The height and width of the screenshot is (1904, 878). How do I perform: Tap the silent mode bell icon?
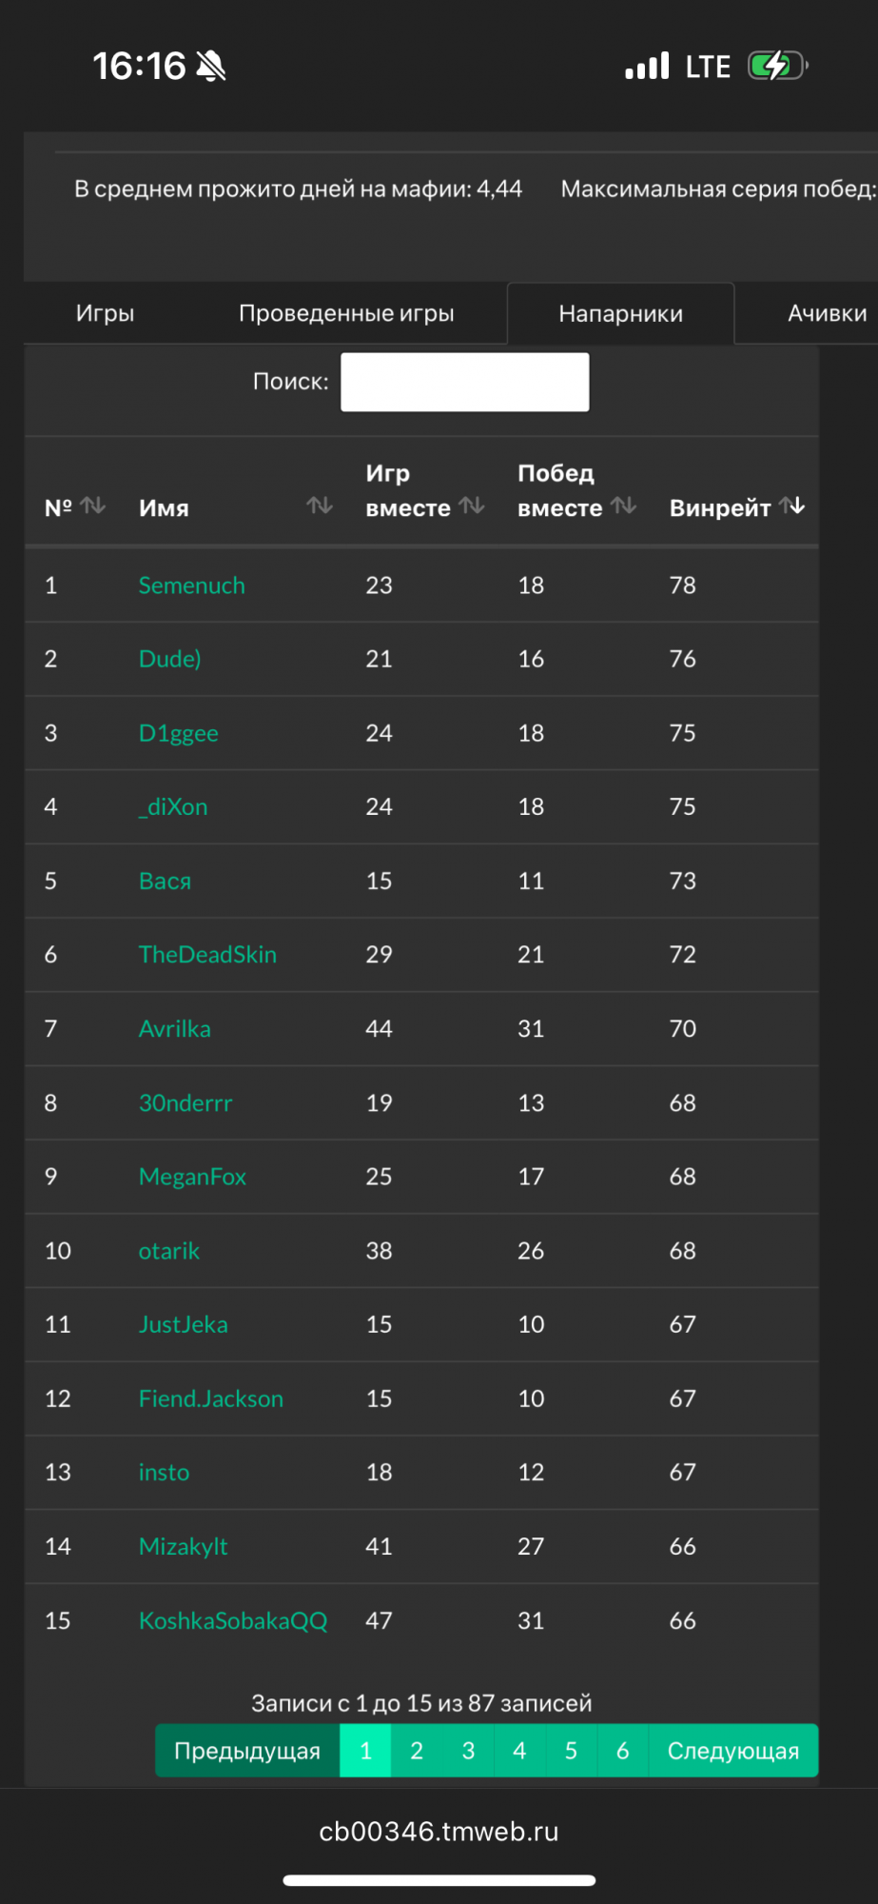210,66
